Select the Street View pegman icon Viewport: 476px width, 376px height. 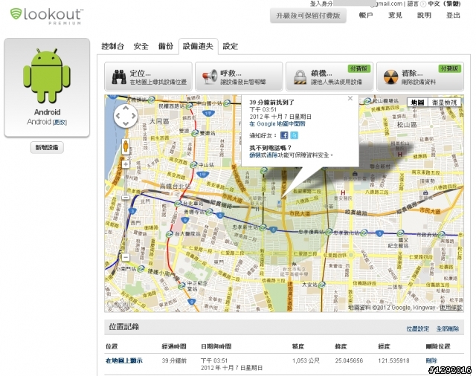coord(126,146)
